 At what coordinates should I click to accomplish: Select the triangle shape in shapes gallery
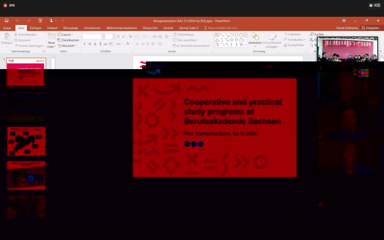[x=217, y=40]
